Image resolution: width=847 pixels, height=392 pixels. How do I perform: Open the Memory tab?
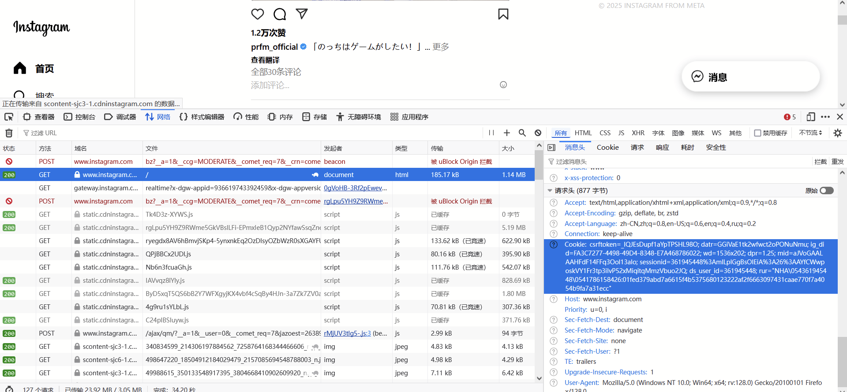[x=280, y=117]
